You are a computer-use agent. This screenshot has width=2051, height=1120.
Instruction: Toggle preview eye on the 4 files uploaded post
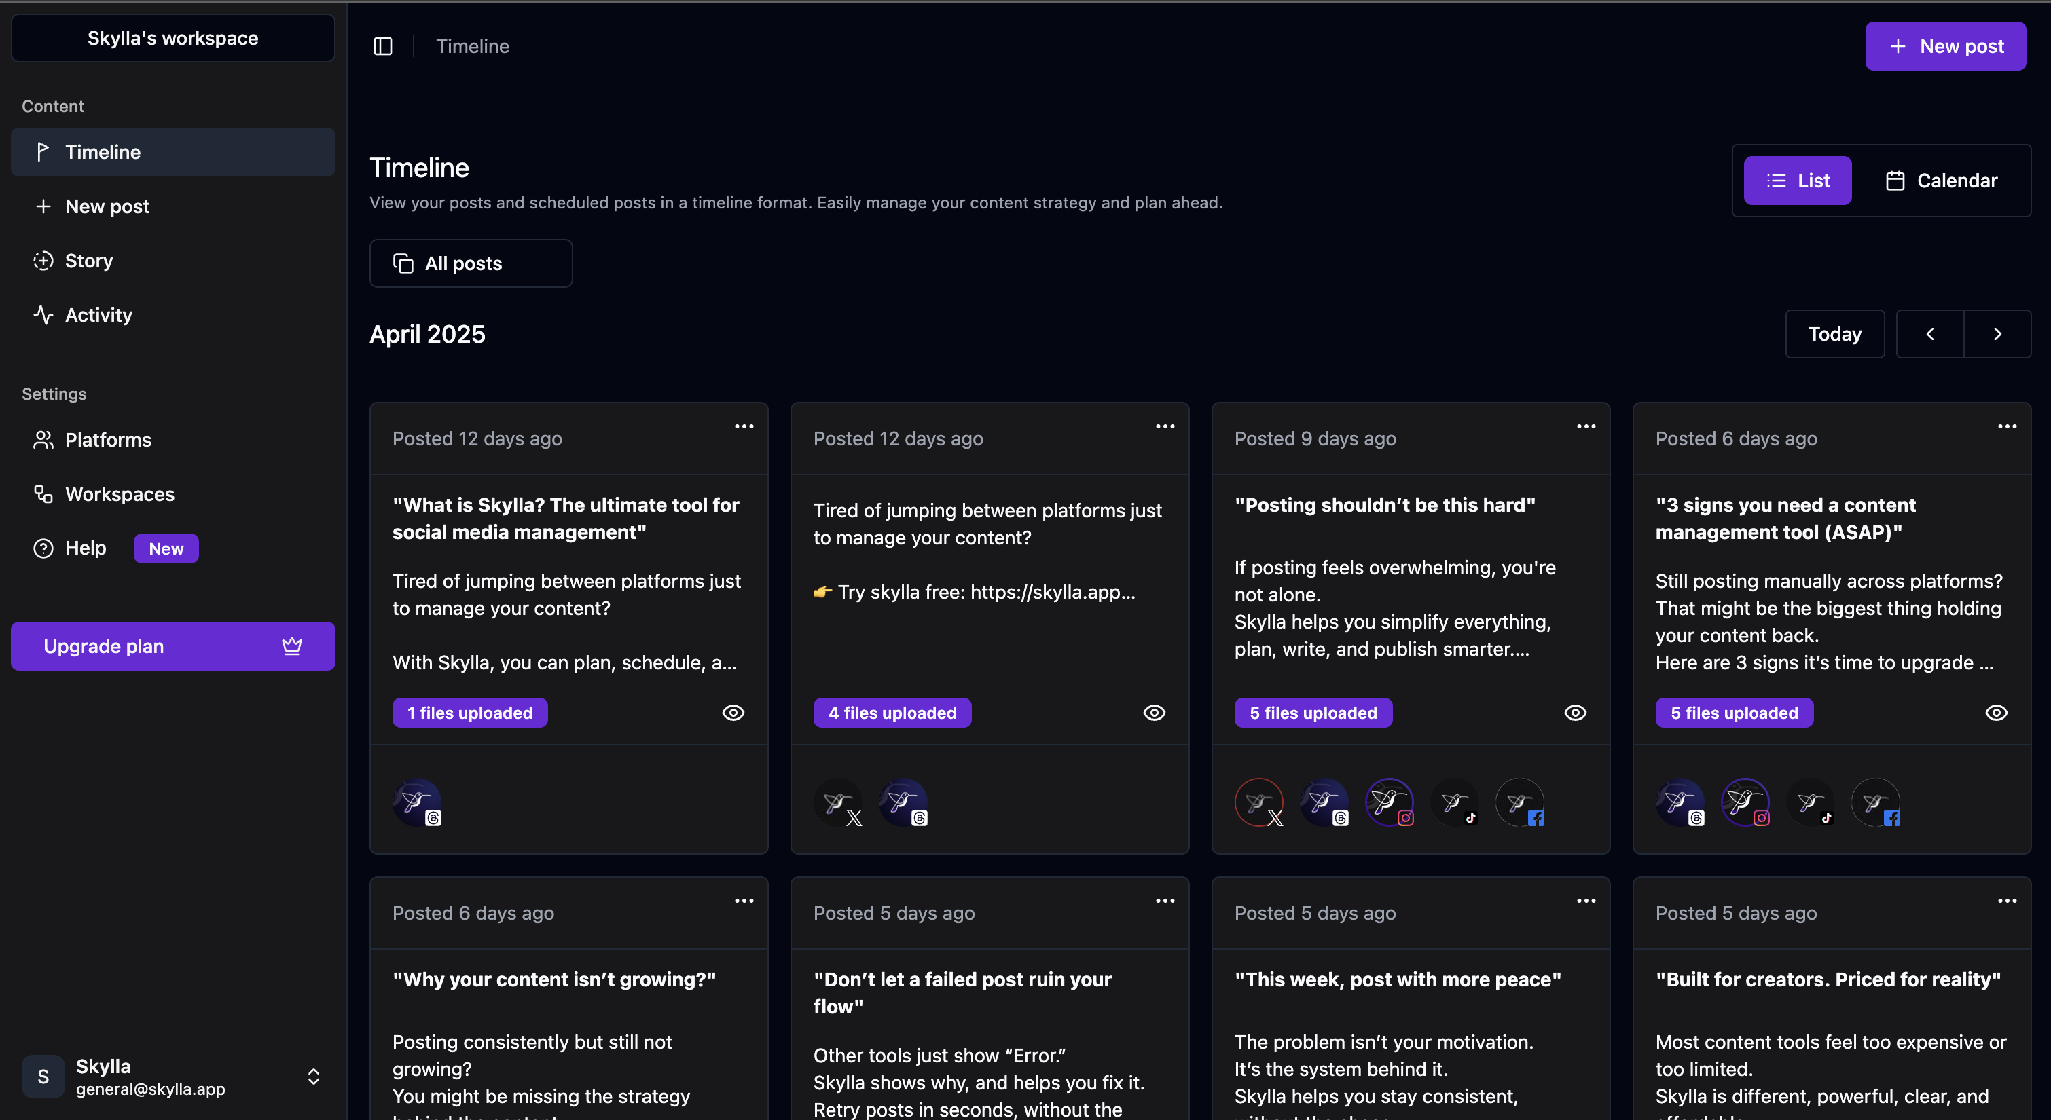point(1154,713)
